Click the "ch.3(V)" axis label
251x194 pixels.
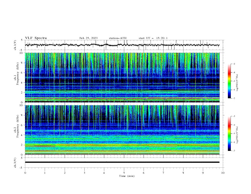pyautogui.click(x=15, y=163)
